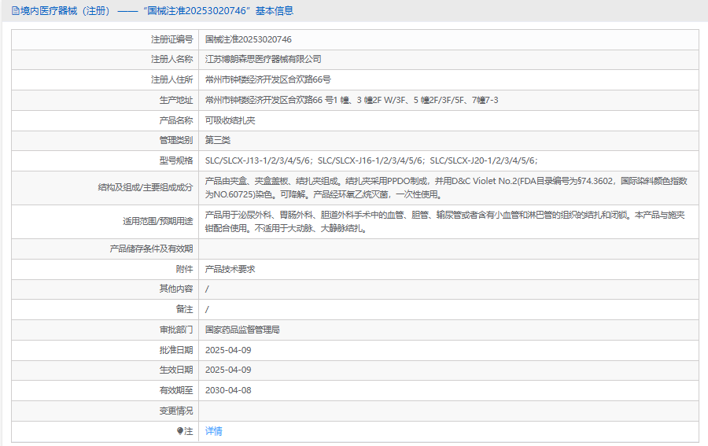Select 批准日期 value 2025-04-09

[x=228, y=350]
